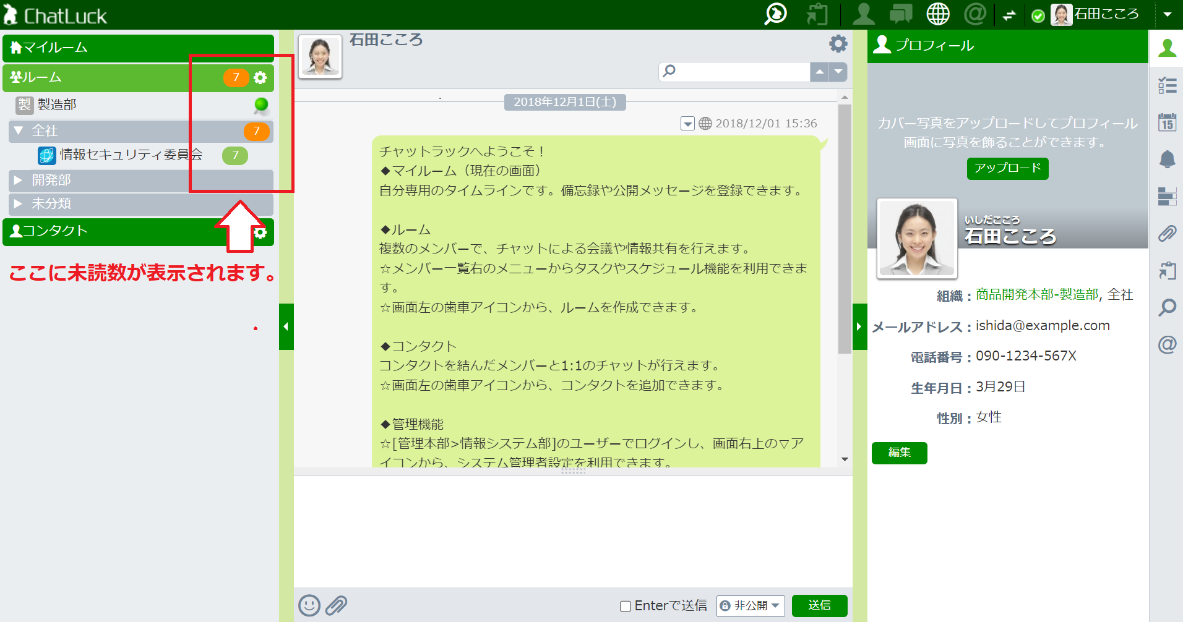Open the rabbit search icon in top bar
1183x622 pixels.
pyautogui.click(x=775, y=14)
